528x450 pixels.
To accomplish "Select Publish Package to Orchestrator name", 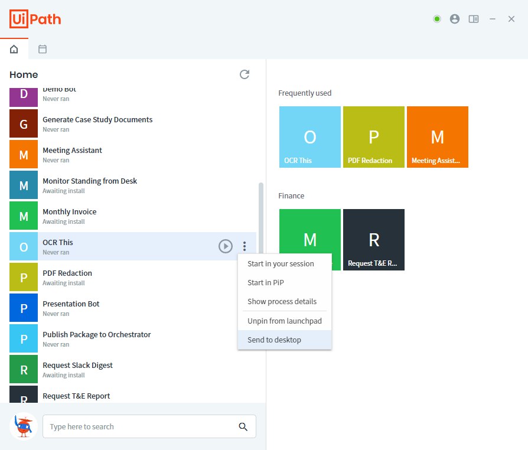I will tap(97, 334).
